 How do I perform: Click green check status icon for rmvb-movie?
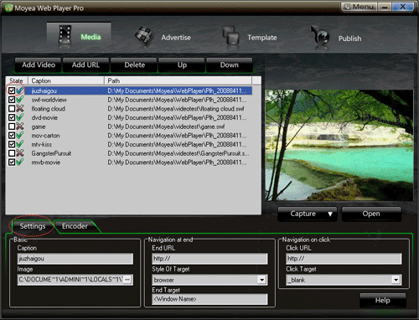coord(19,162)
